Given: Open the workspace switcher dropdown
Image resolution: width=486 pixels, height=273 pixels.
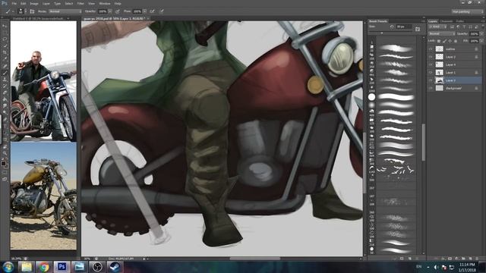Looking at the screenshot, I should pyautogui.click(x=468, y=11).
